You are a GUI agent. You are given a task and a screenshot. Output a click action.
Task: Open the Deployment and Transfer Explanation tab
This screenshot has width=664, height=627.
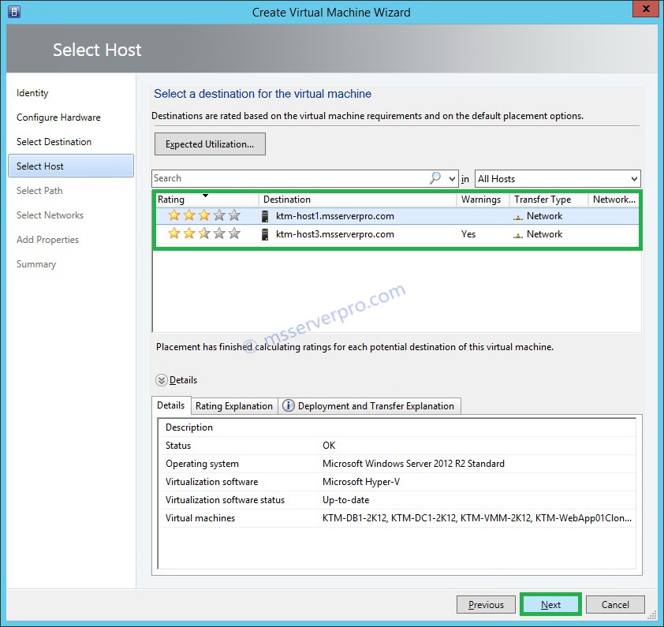coord(369,406)
